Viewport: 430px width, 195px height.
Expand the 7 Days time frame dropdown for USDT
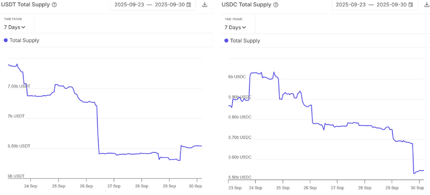click(15, 27)
